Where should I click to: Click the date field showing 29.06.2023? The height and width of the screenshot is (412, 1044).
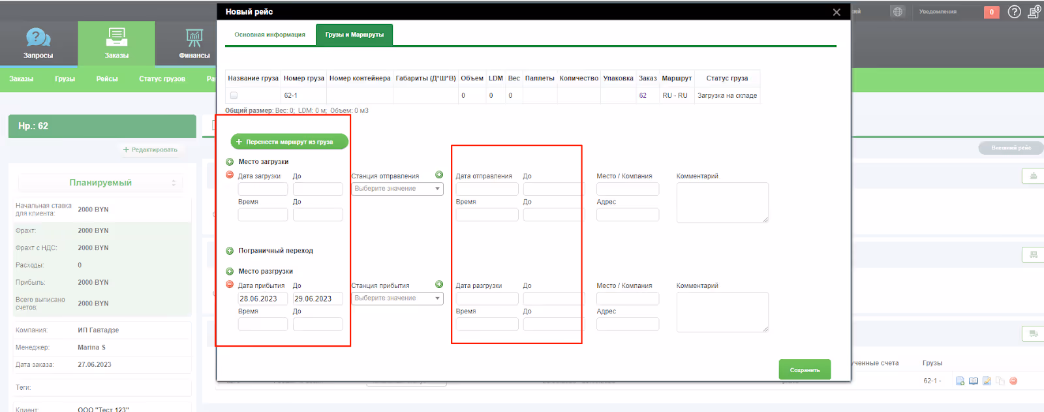[x=318, y=299]
